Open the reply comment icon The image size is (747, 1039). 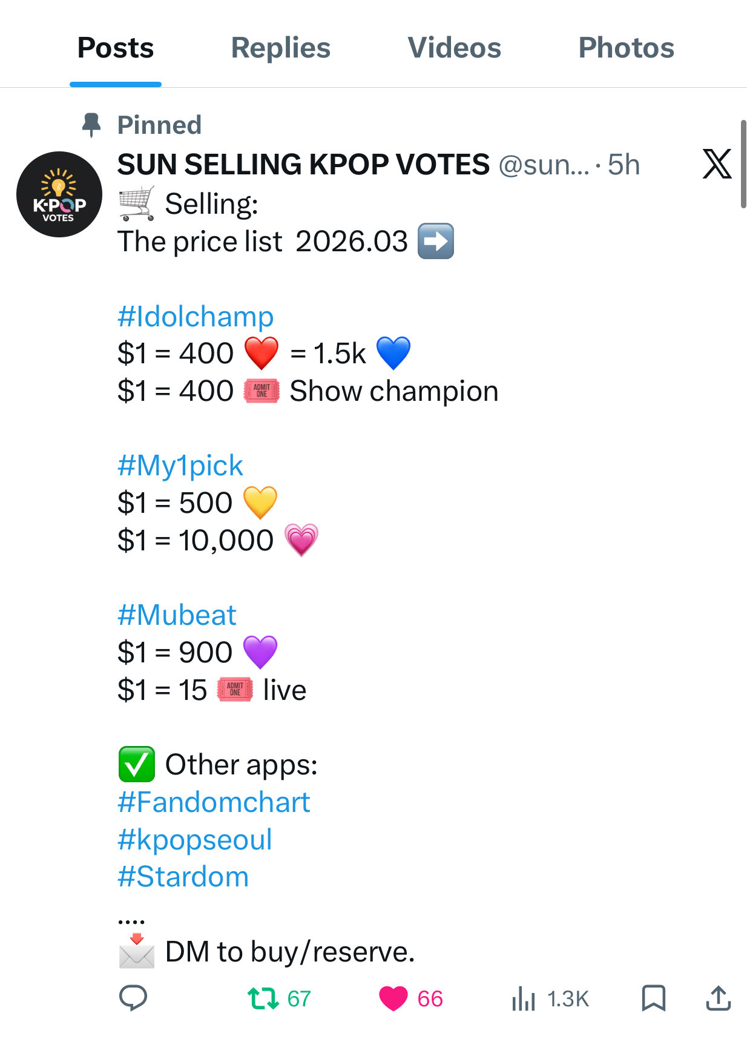pyautogui.click(x=133, y=998)
